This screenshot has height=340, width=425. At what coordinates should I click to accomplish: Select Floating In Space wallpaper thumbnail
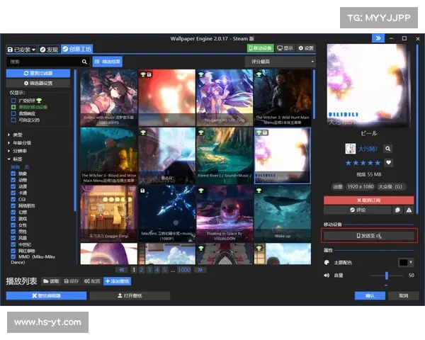click(x=225, y=214)
